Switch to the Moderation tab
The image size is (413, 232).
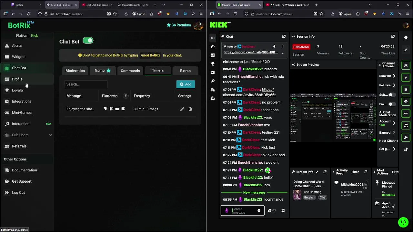point(75,71)
